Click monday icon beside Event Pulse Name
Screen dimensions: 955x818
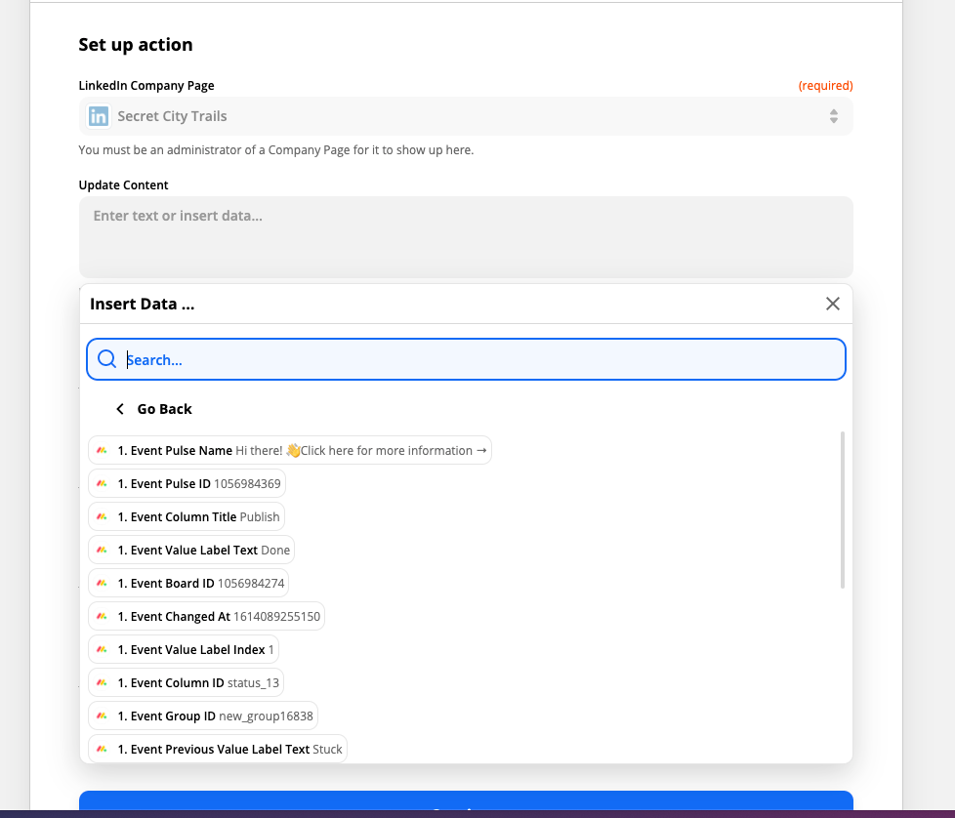(x=102, y=450)
